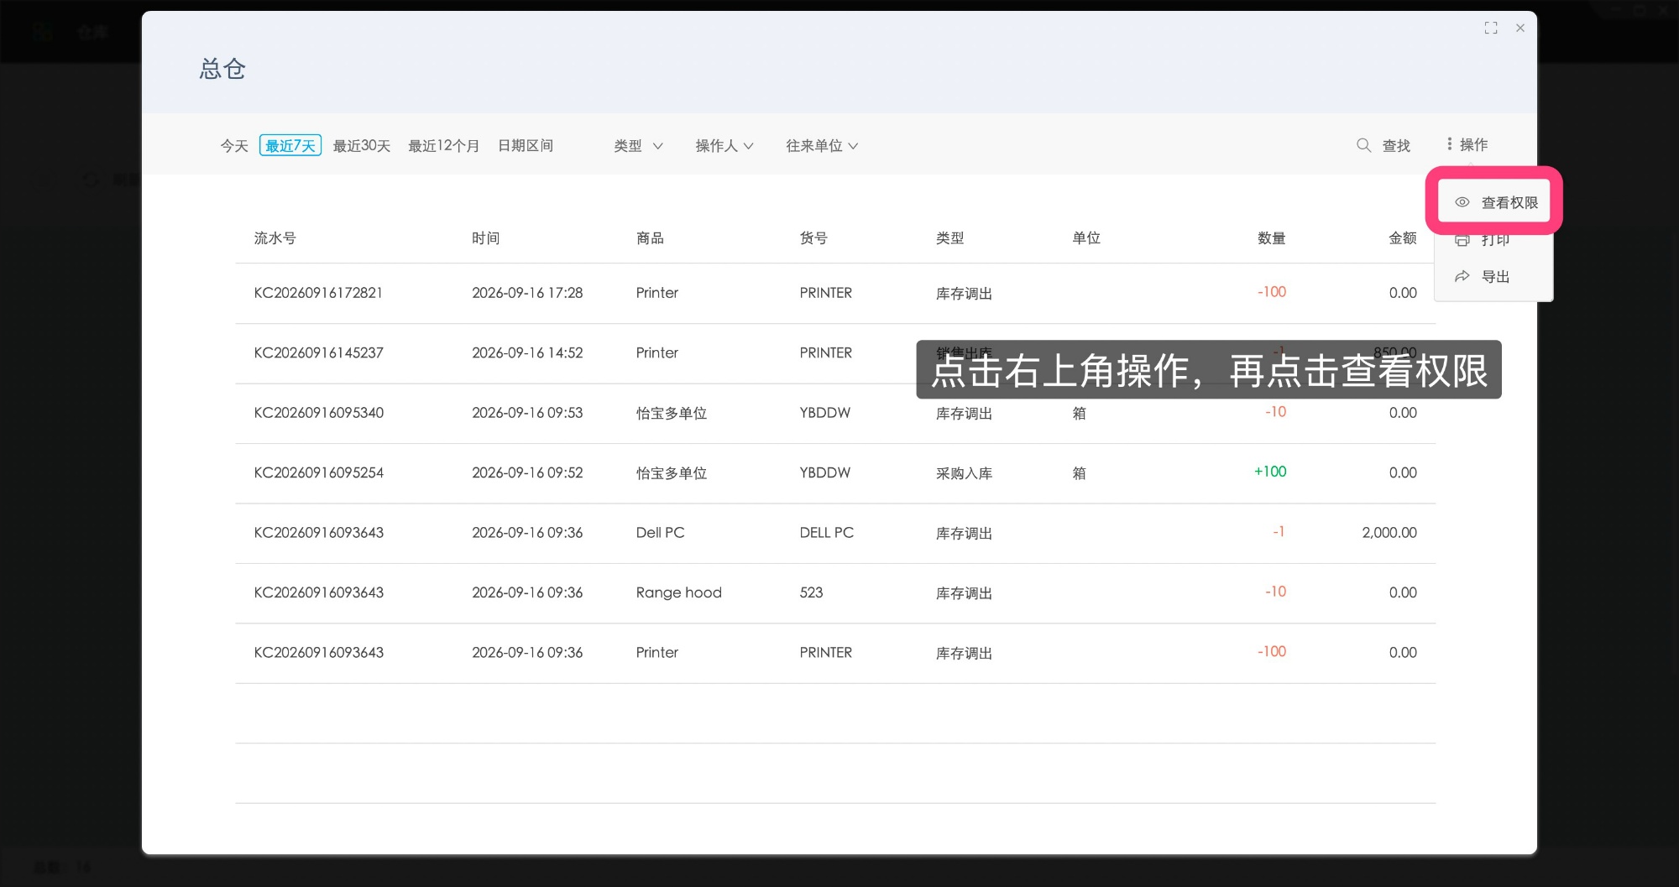Select serial number KC20260916095254
The width and height of the screenshot is (1679, 887).
pos(319,473)
